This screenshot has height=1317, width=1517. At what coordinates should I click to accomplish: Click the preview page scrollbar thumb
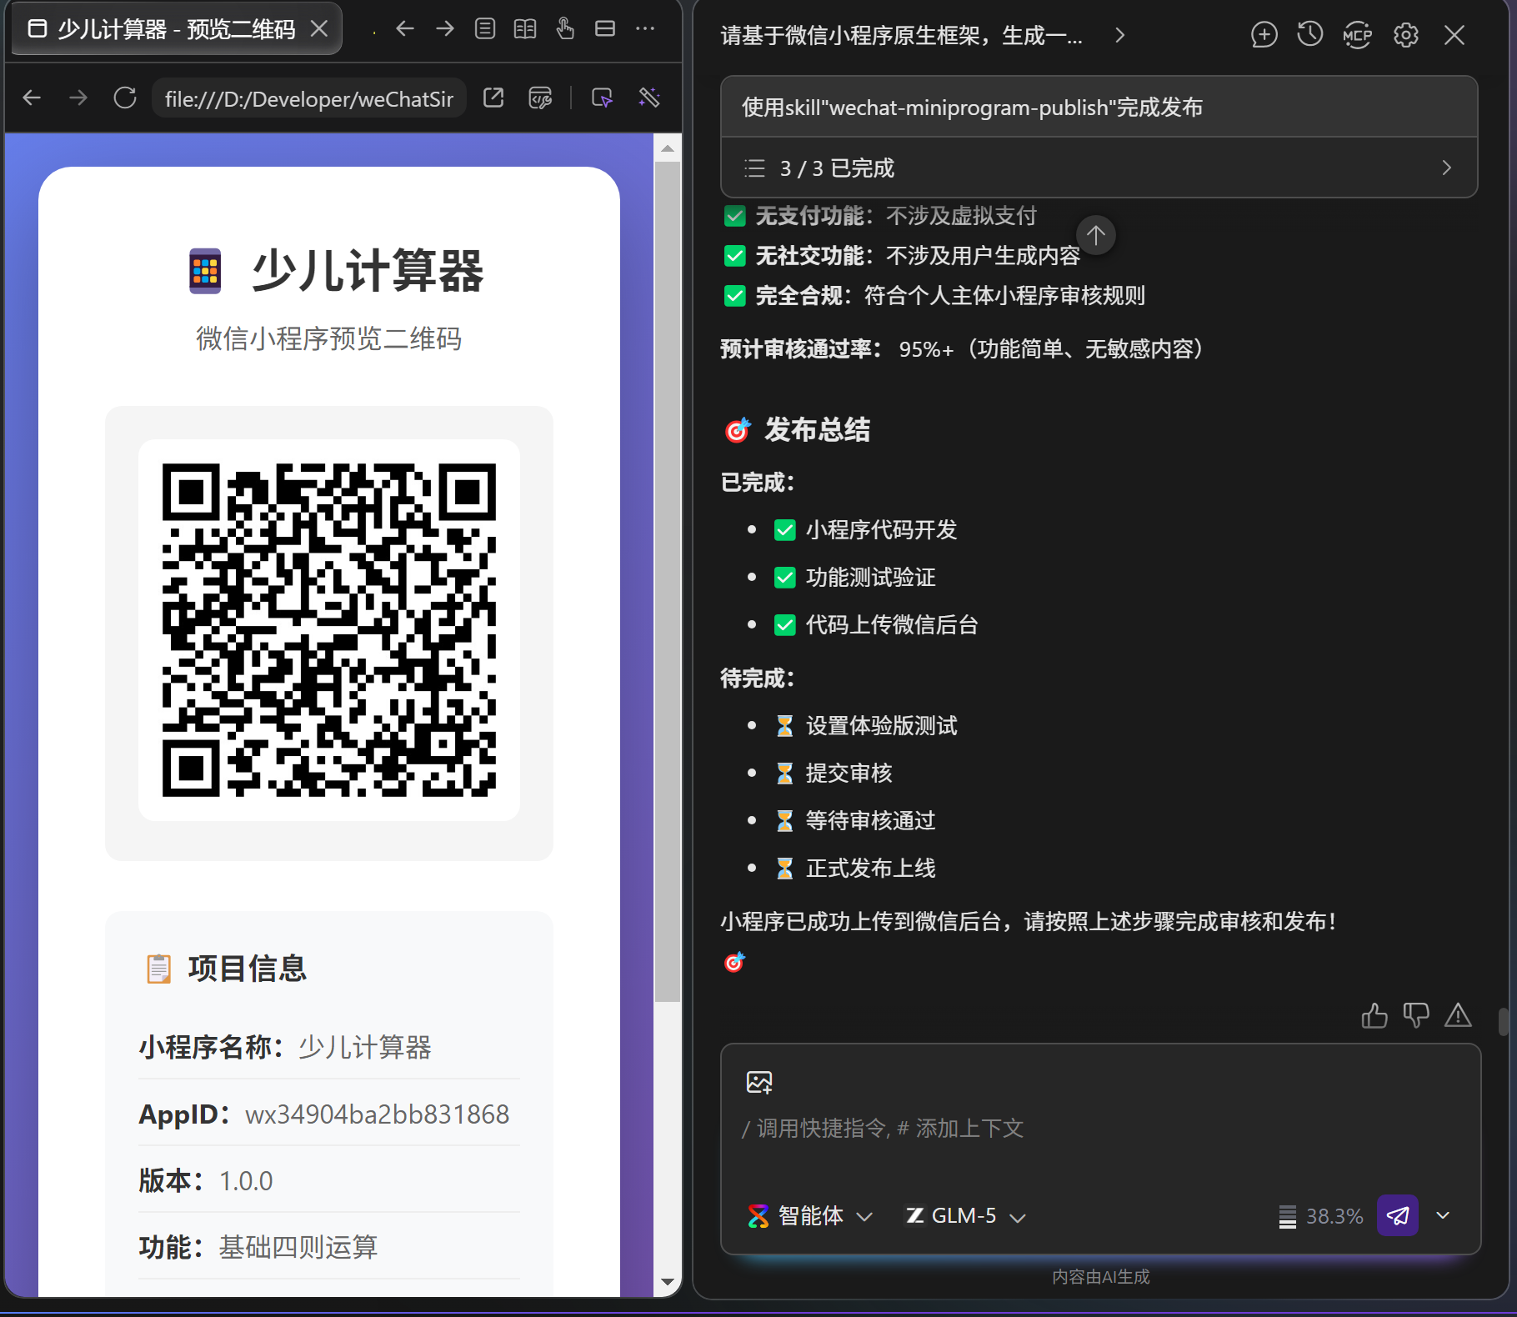pos(668,581)
